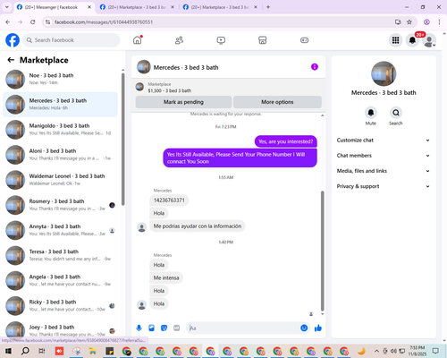The width and height of the screenshot is (447, 358).
Task: Open the Gaming icon in top navigation
Action: pyautogui.click(x=304, y=40)
